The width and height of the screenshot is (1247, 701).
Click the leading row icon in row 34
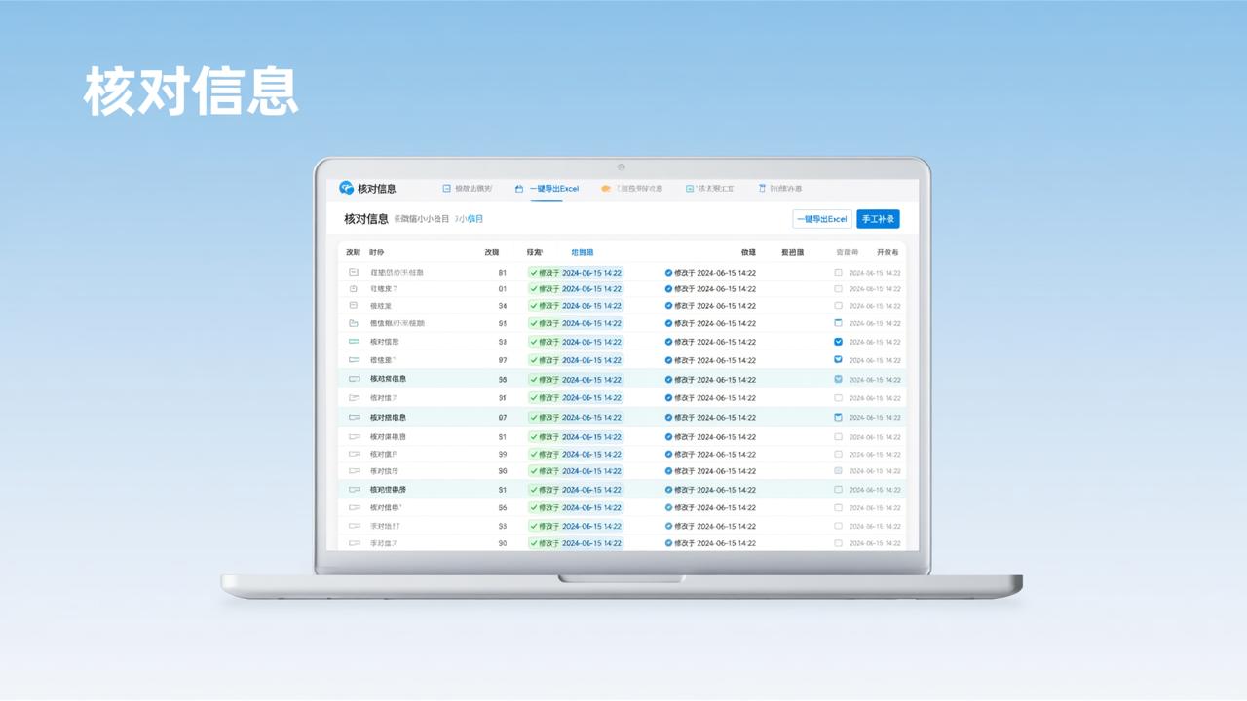(x=354, y=306)
